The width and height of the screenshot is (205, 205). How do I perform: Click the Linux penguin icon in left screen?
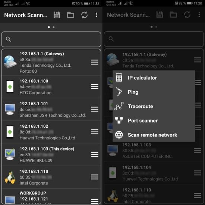[10, 177]
